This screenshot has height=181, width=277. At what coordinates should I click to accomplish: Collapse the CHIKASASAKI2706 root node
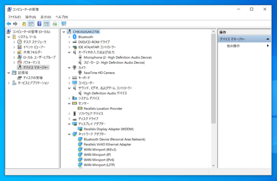pyautogui.click(x=64, y=32)
